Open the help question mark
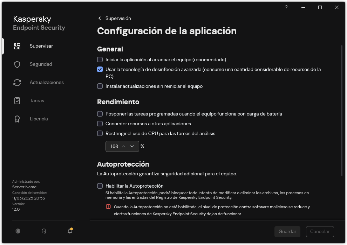 (286, 7)
